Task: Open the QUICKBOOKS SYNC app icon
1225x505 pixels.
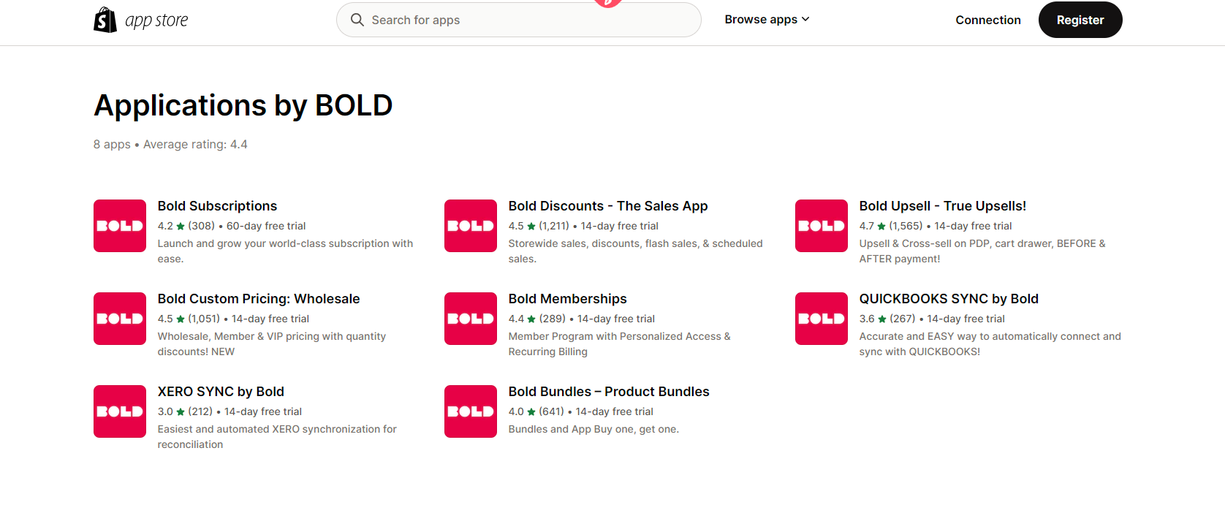Action: [822, 319]
